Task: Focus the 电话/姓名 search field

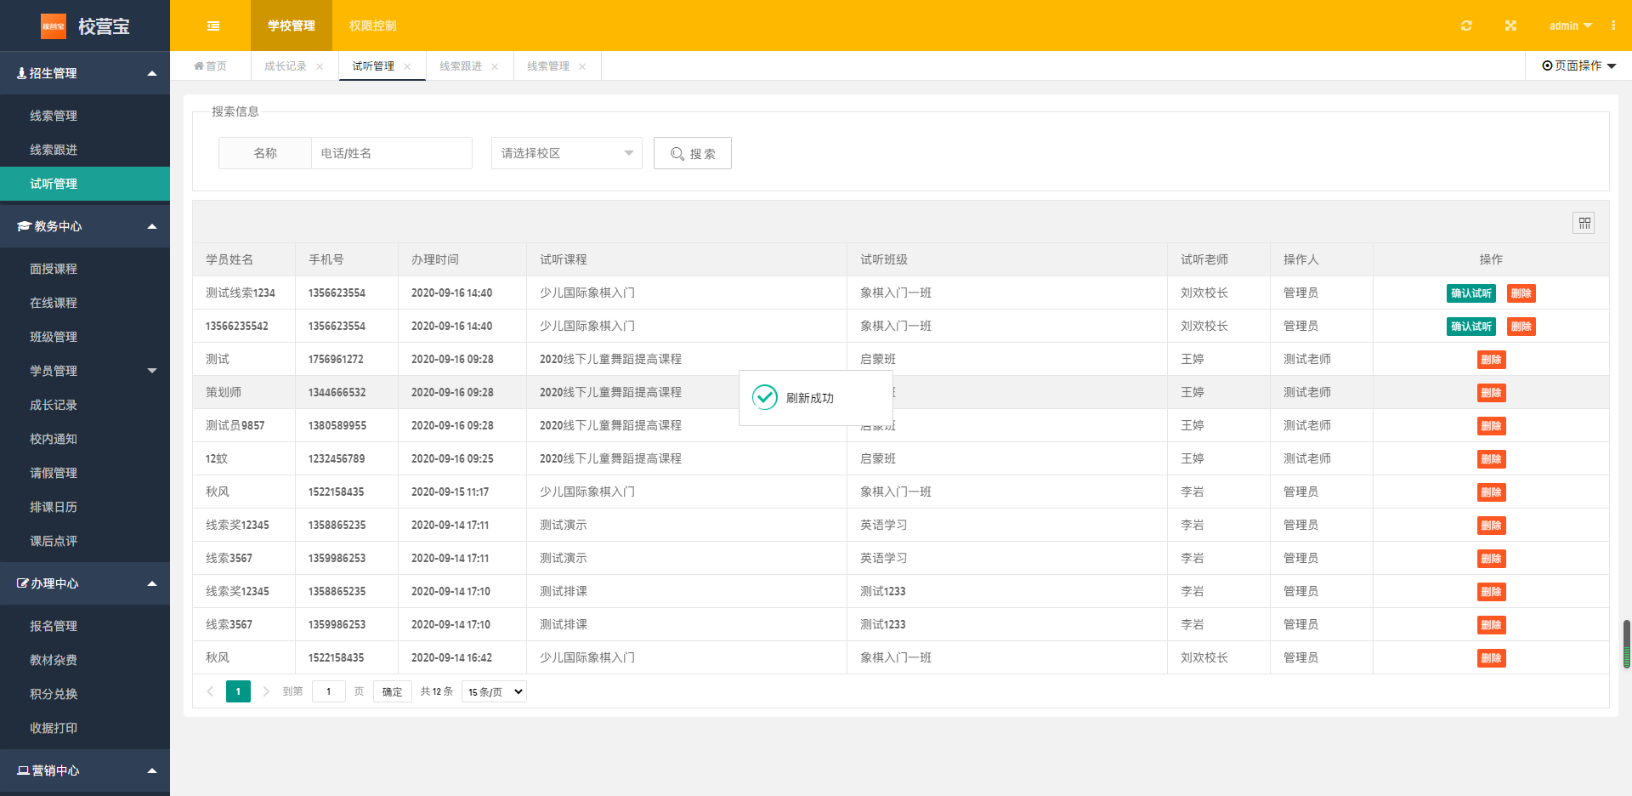Action: point(392,153)
